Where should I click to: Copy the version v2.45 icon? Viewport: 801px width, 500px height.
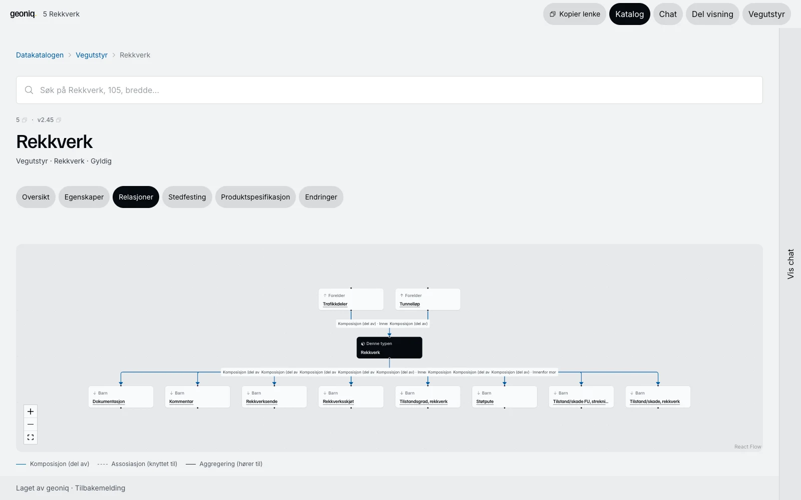tap(59, 120)
